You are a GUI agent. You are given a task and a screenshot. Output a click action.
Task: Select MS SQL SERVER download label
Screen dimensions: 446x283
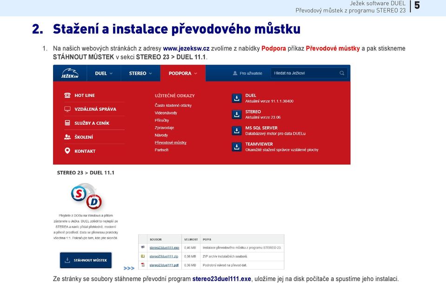261,128
